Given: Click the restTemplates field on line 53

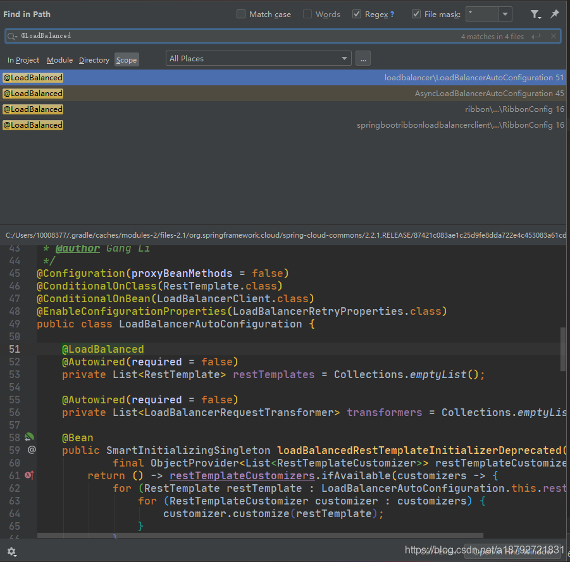Looking at the screenshot, I should (x=274, y=374).
